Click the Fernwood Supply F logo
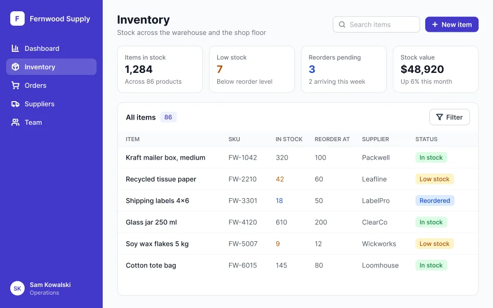The height and width of the screenshot is (308, 493). 17,18
